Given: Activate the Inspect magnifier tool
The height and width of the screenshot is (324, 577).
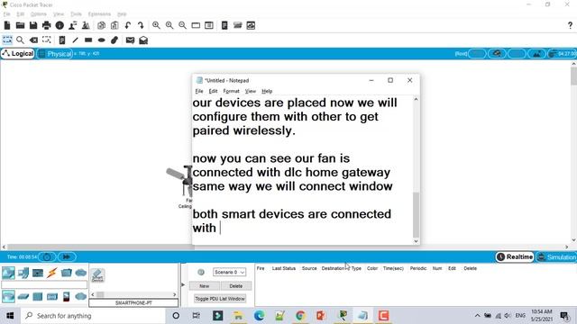Looking at the screenshot, I should pos(20,40).
